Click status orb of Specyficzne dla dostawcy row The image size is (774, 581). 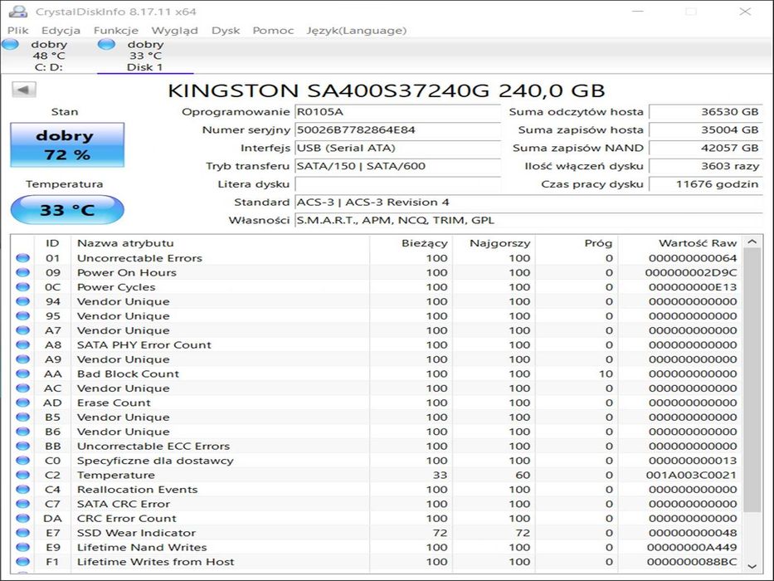coord(22,461)
